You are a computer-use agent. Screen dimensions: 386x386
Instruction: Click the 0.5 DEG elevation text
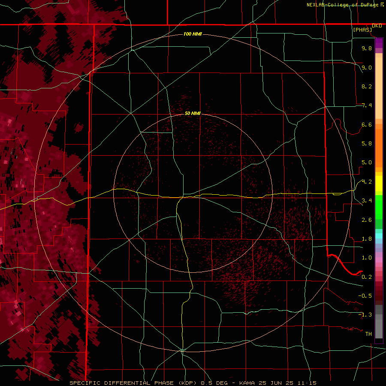coord(214,383)
